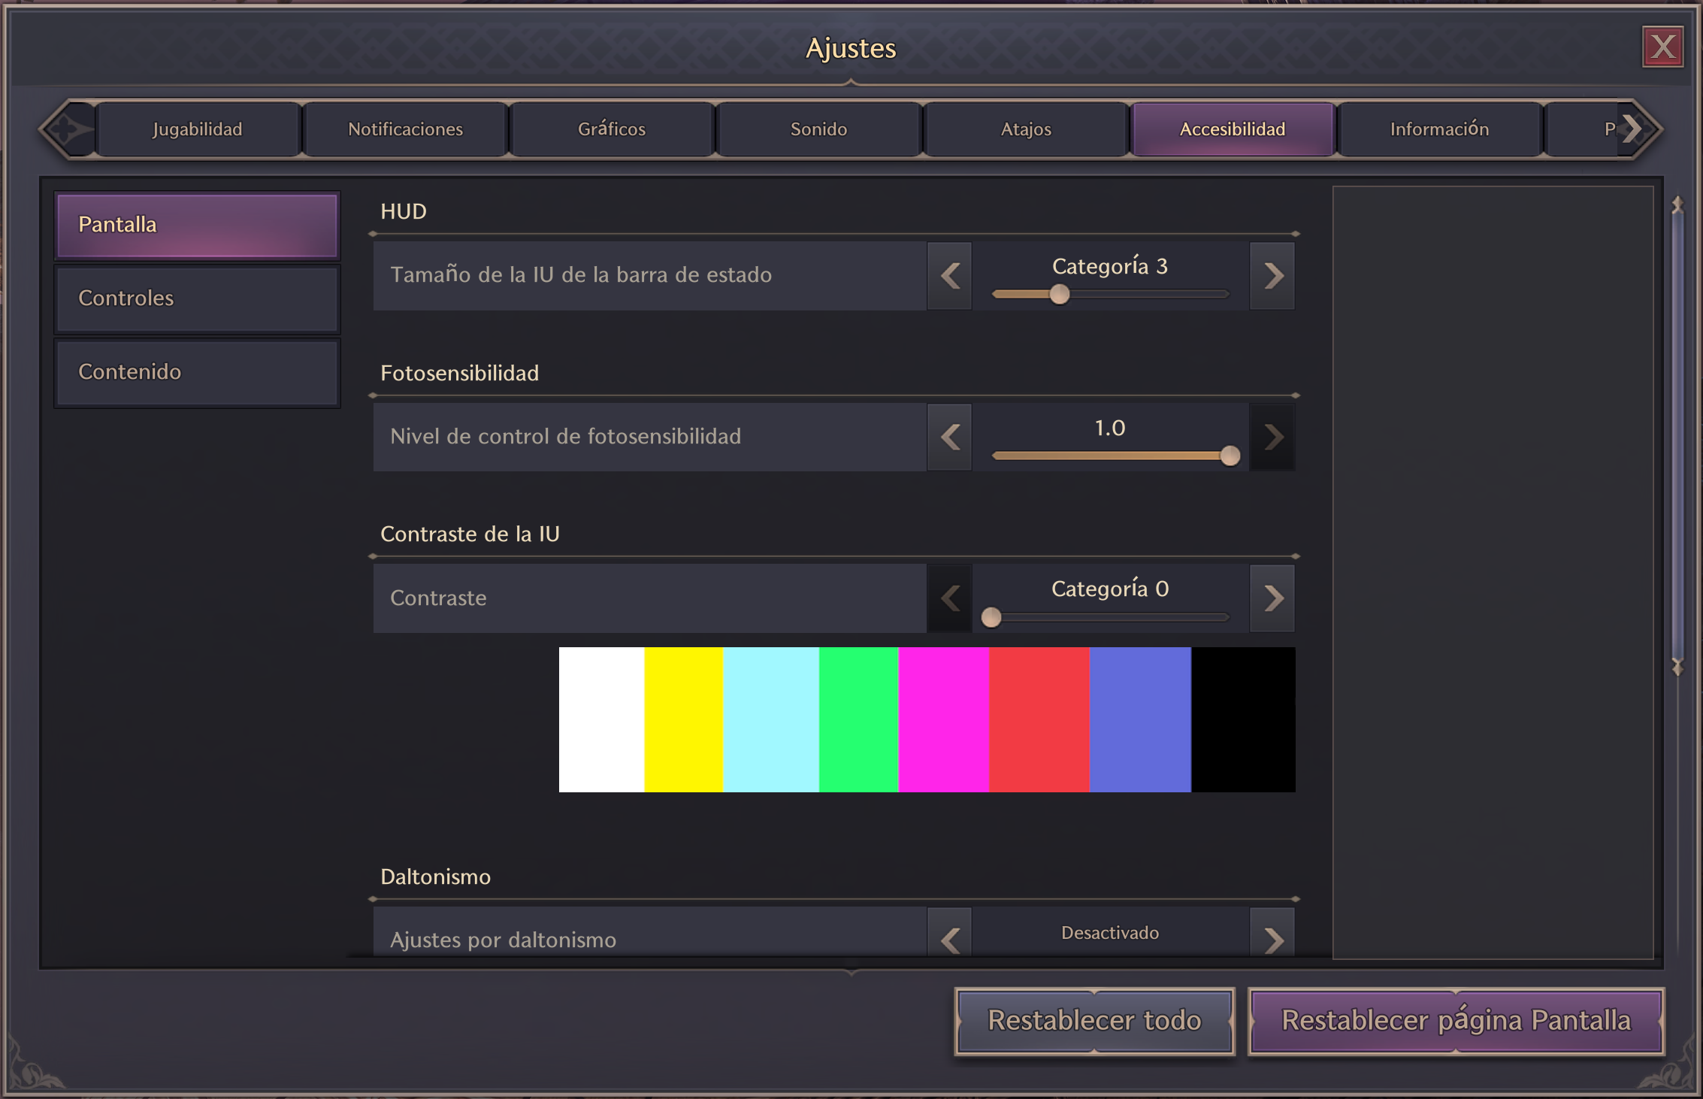Click the magenta color bar
The height and width of the screenshot is (1099, 1703).
(x=943, y=719)
